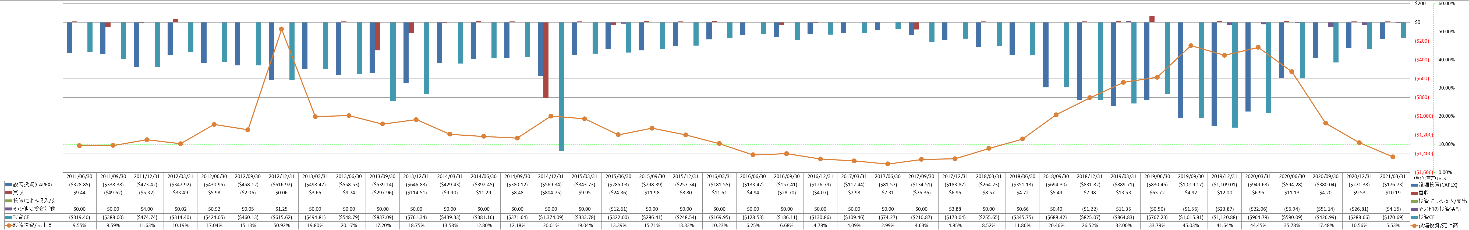This screenshot has height=230, width=1469.
Task: Select the other investing cell ($51.14)
Action: [1325, 209]
